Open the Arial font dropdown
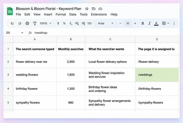The image size is (183, 123). tap(106, 23)
